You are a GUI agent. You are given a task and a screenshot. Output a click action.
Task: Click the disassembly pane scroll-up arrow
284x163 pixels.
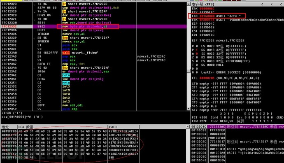point(189,4)
